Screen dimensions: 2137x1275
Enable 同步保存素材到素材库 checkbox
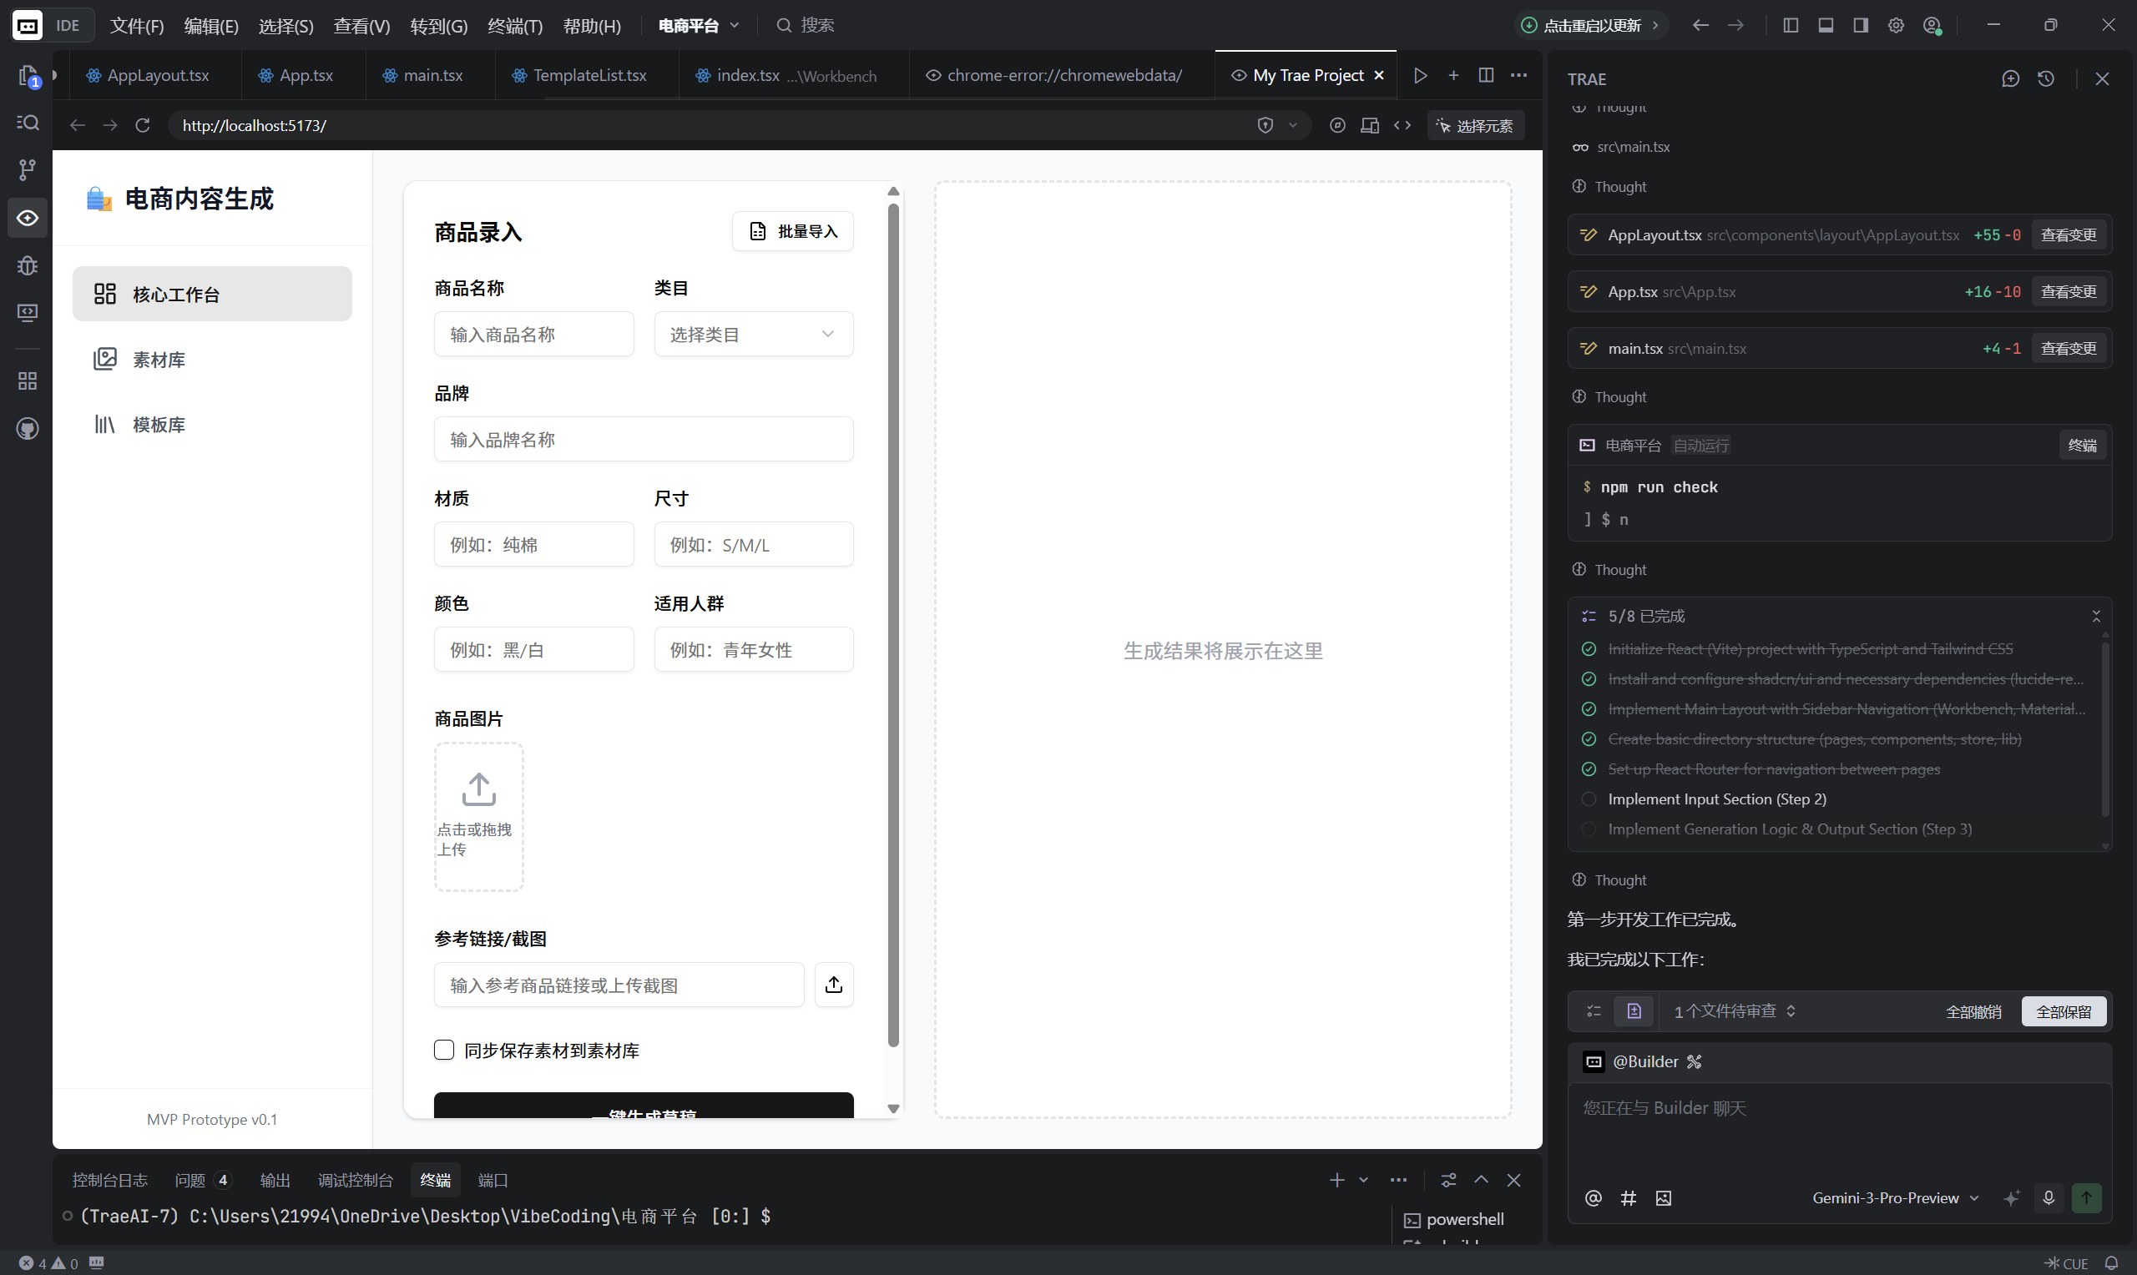(443, 1049)
